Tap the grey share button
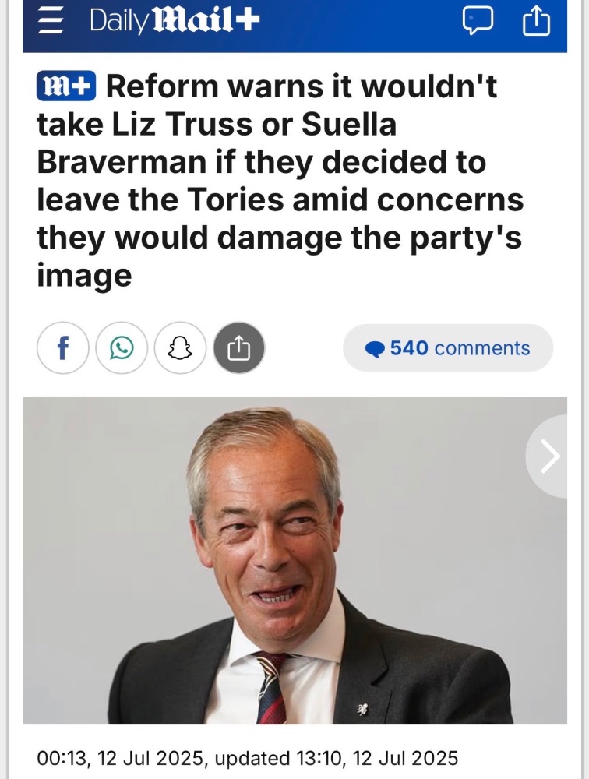589x779 pixels. click(239, 347)
